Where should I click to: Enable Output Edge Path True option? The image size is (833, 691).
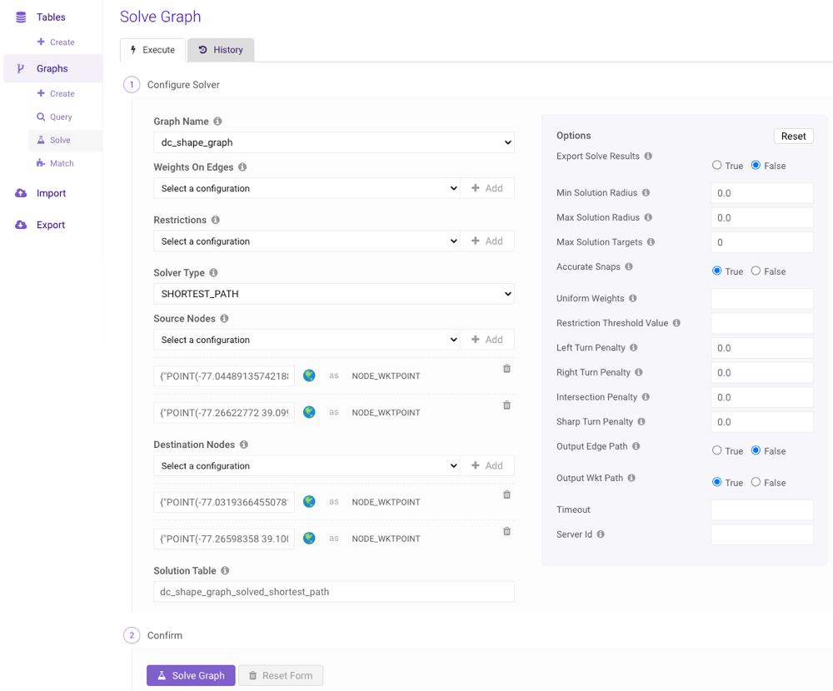tap(716, 450)
